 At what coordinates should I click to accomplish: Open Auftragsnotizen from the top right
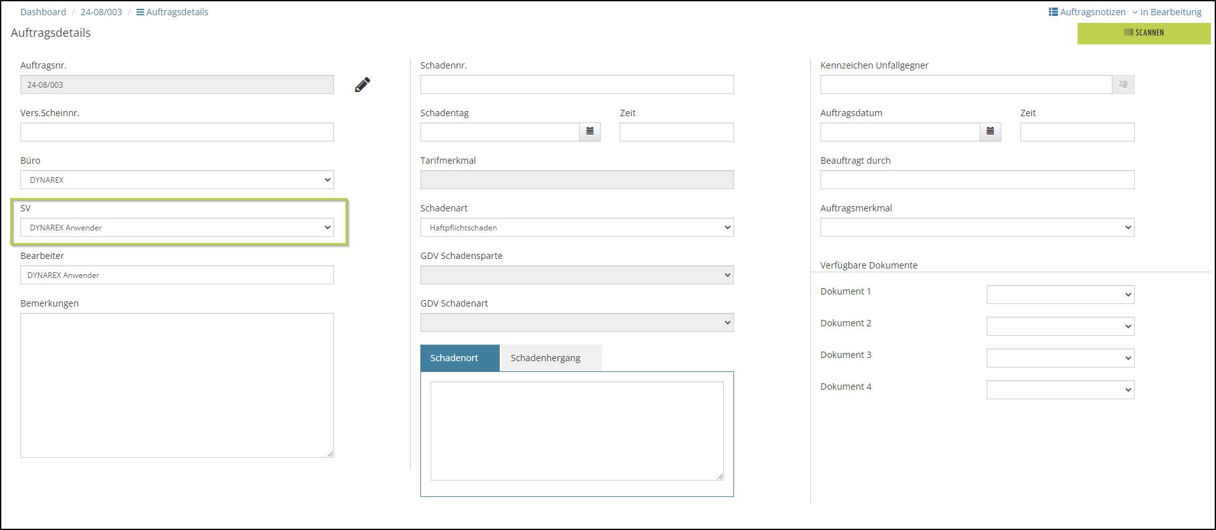coord(1087,12)
